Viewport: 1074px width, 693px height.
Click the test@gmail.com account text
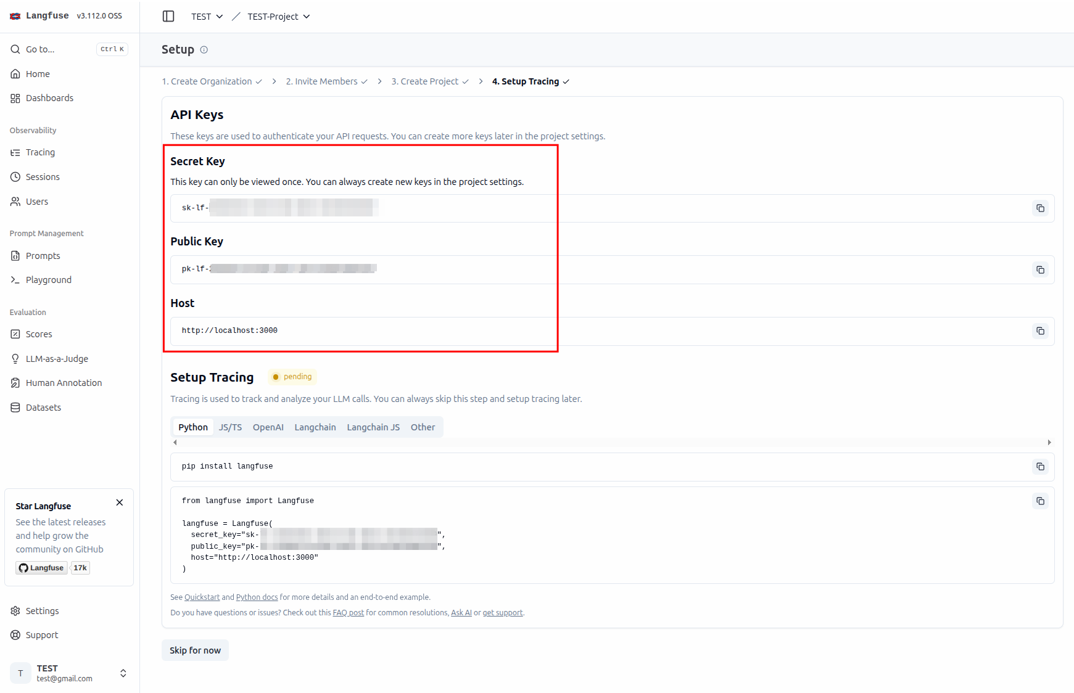(64, 679)
